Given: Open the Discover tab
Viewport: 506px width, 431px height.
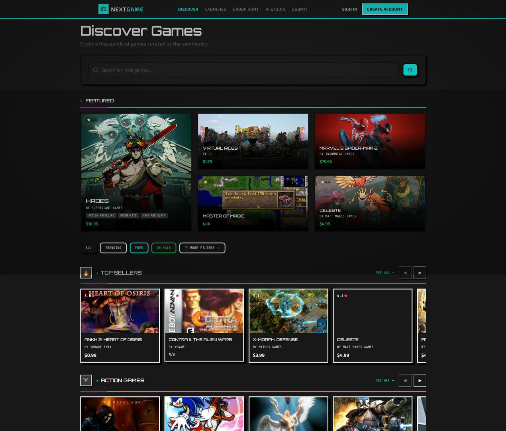Looking at the screenshot, I should click(188, 9).
